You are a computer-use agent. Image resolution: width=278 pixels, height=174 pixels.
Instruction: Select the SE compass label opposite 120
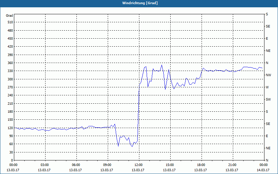click(x=268, y=124)
